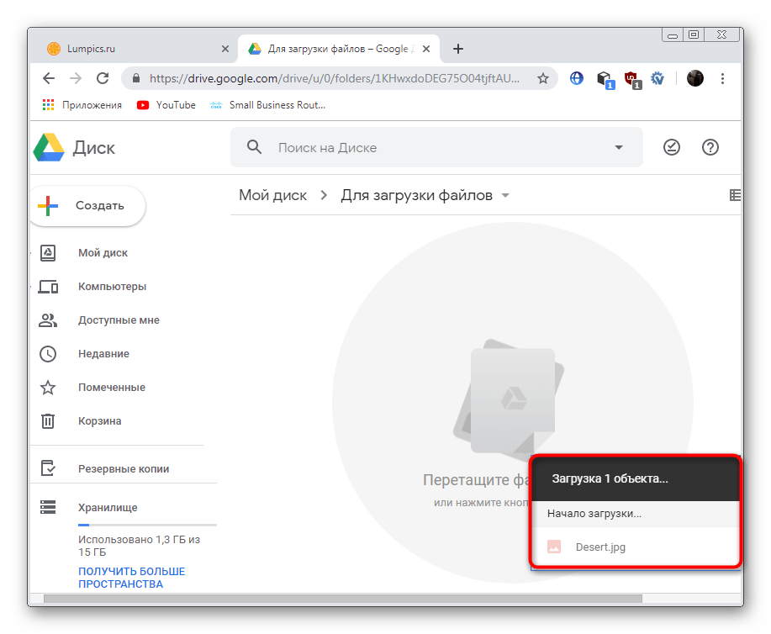Image resolution: width=771 pixels, height=634 pixels.
Task: Switch to the Lumpics.ru tab
Action: (133, 49)
